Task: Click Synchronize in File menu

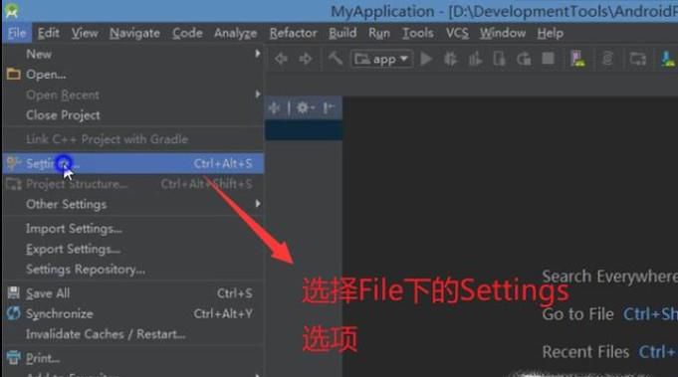Action: tap(133, 313)
